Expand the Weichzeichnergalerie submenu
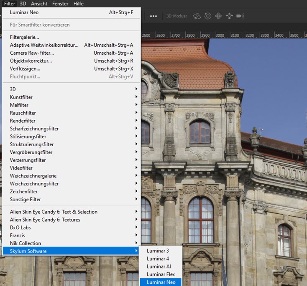Image resolution: width=307 pixels, height=286 pixels. click(x=72, y=176)
